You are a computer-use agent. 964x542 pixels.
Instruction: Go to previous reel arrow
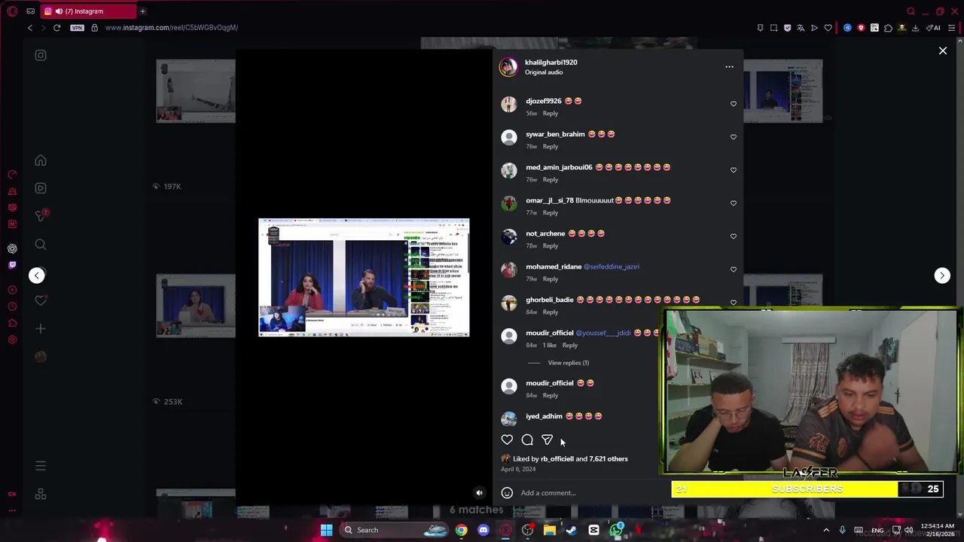coord(37,276)
